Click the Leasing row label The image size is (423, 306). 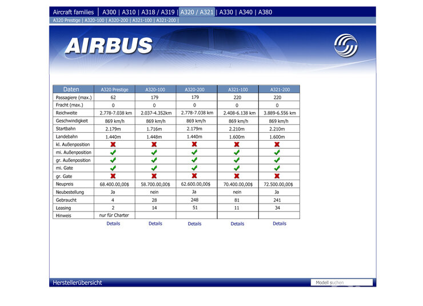[x=63, y=208]
